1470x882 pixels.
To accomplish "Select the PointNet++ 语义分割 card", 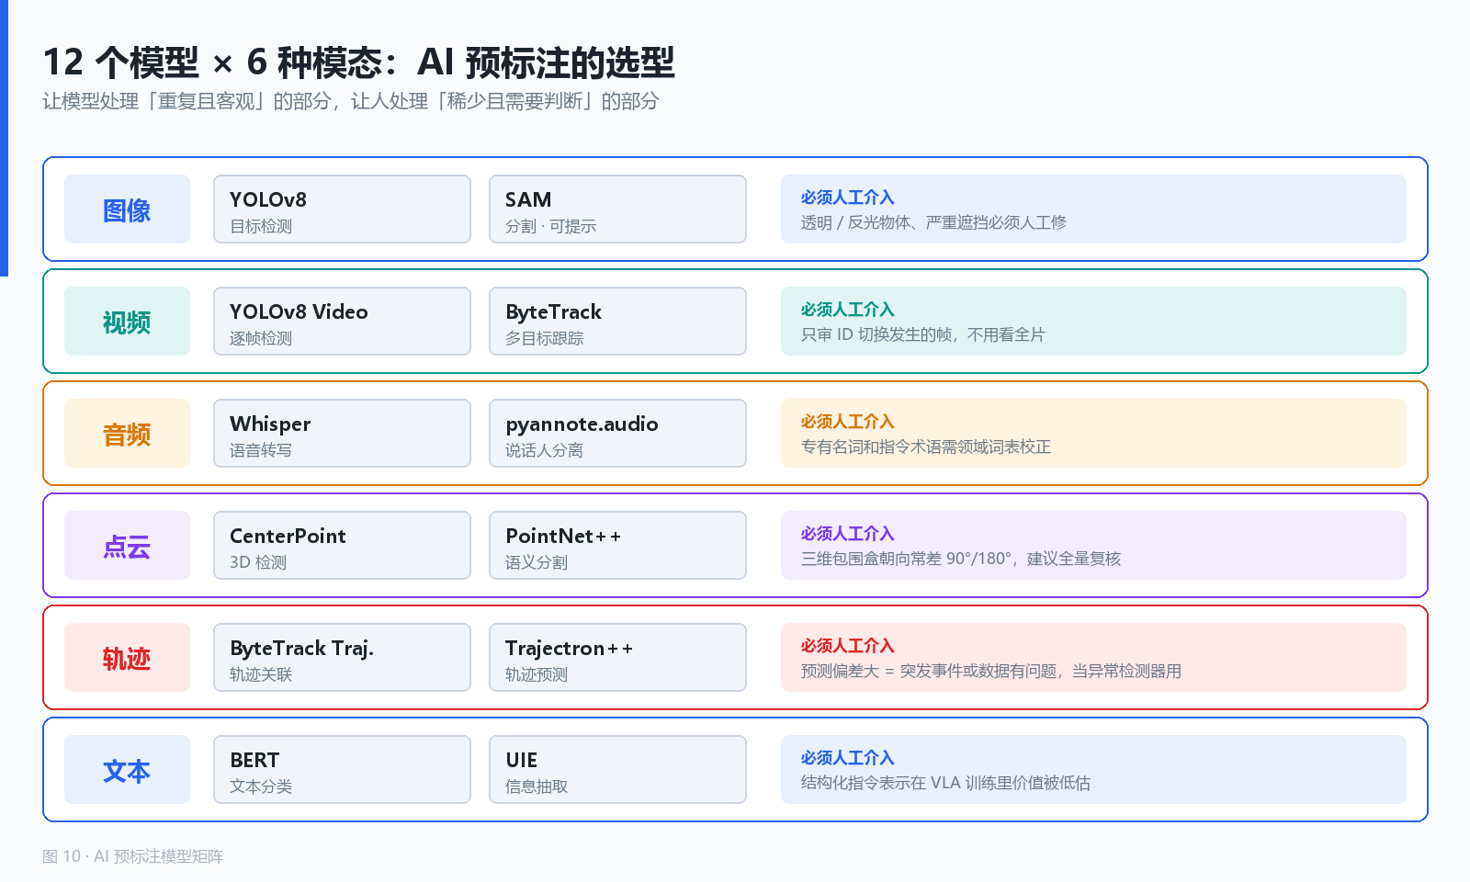I will (617, 546).
